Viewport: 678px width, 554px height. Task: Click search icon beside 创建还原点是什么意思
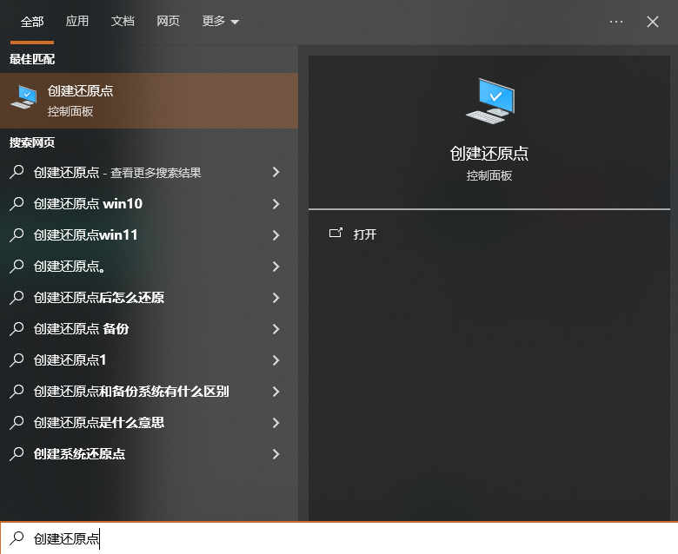pos(17,422)
